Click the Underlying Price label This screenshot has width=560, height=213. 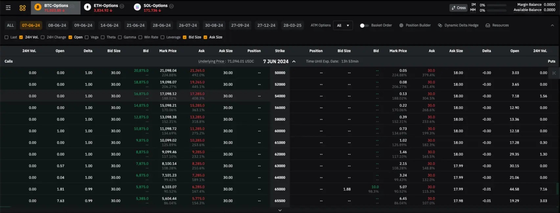coord(211,61)
